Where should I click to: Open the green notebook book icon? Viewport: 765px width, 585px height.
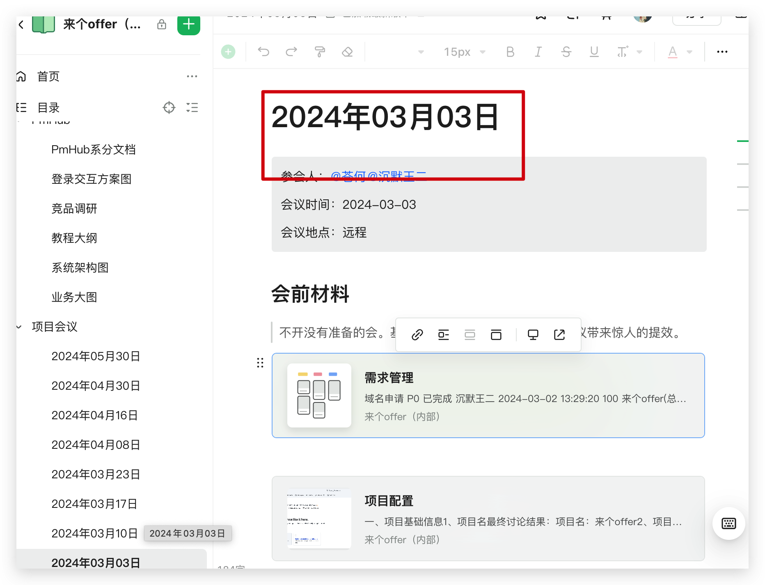pyautogui.click(x=44, y=24)
